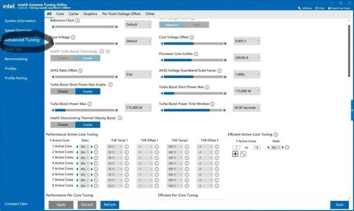Show info for 8 Active Cores TVB Offset 2
Image resolution: width=354 pixels, height=211 pixels.
coord(217,186)
